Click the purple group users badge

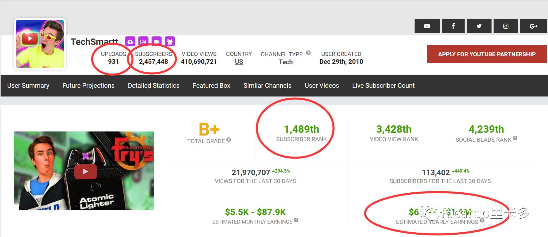[170, 41]
